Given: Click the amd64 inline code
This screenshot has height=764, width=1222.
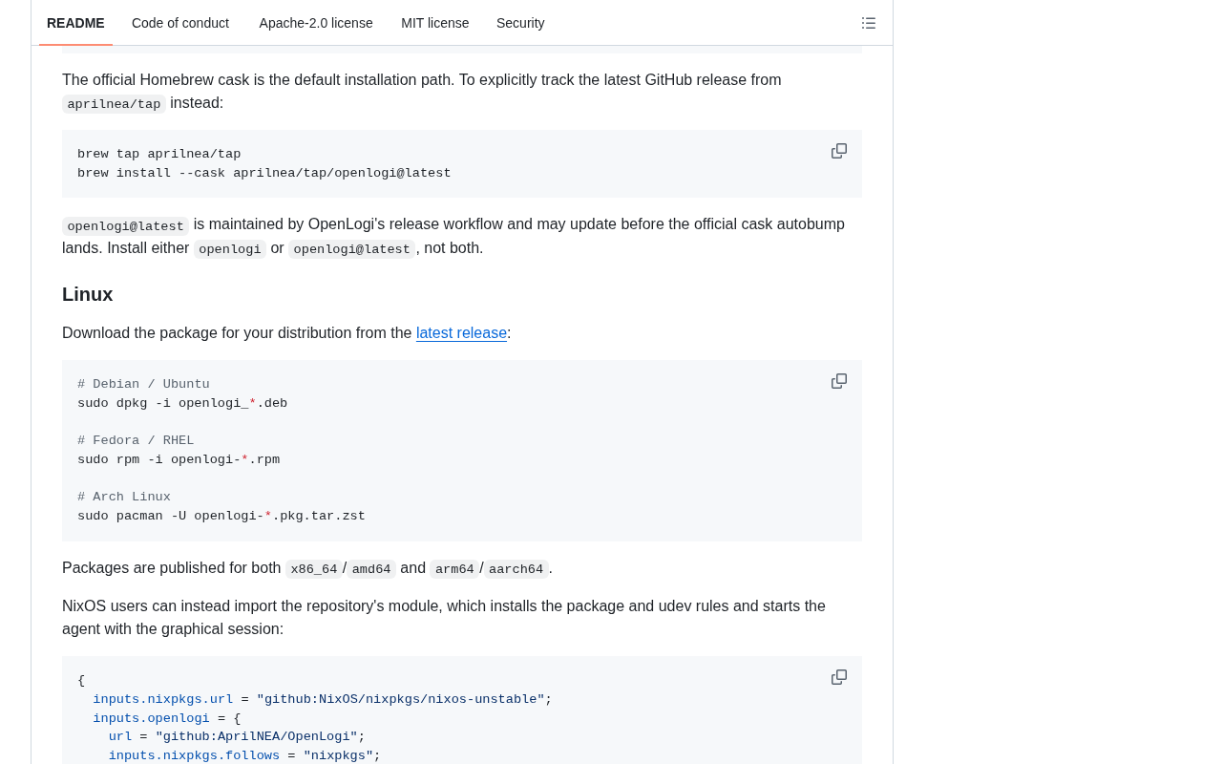Looking at the screenshot, I should point(371,569).
